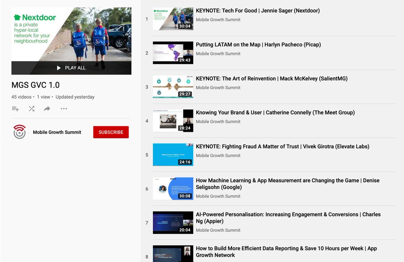The height and width of the screenshot is (262, 404).
Task: Click title KEYNOTE: The Art of Reinvention
Action: pos(272,79)
